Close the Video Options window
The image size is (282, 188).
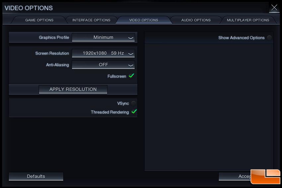coord(274,8)
